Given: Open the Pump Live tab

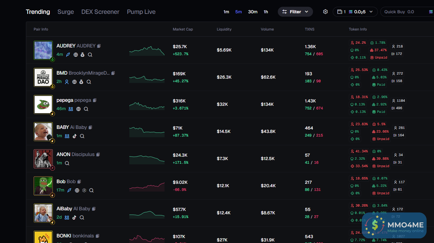Looking at the screenshot, I should 141,12.
